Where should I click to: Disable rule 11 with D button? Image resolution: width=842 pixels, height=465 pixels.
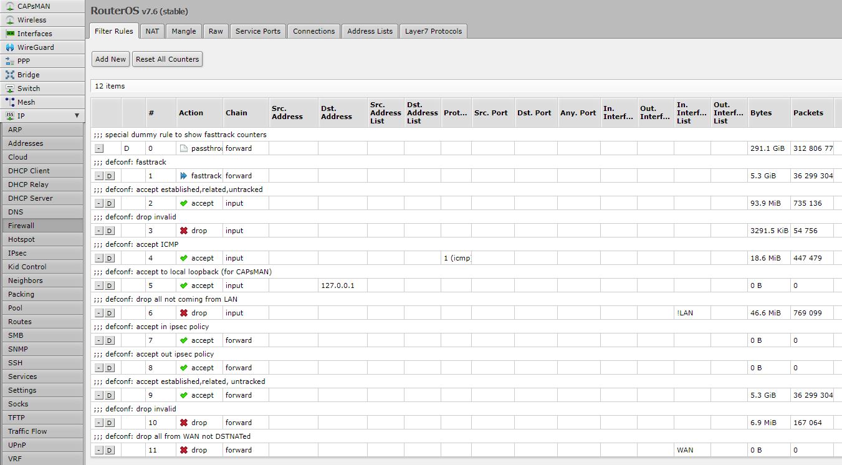(109, 450)
